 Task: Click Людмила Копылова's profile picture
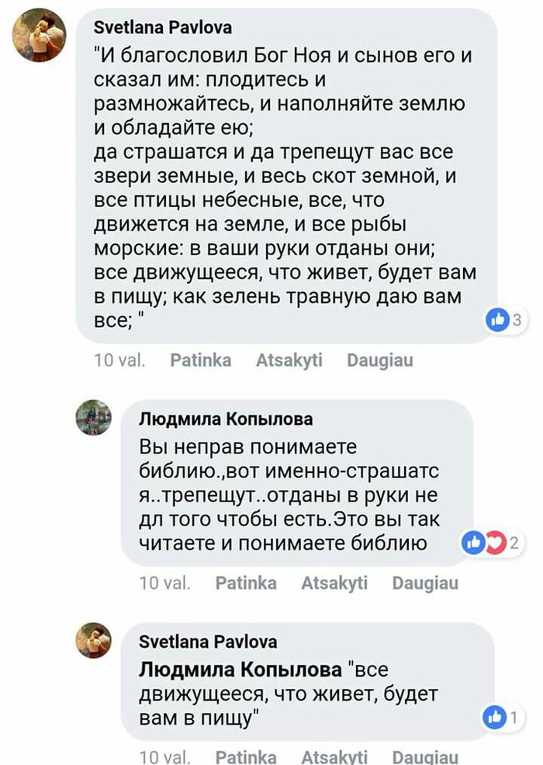(94, 418)
